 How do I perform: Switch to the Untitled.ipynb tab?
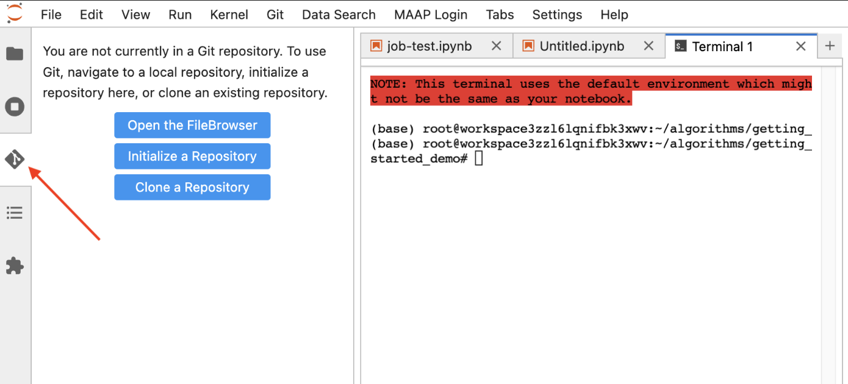(589, 46)
